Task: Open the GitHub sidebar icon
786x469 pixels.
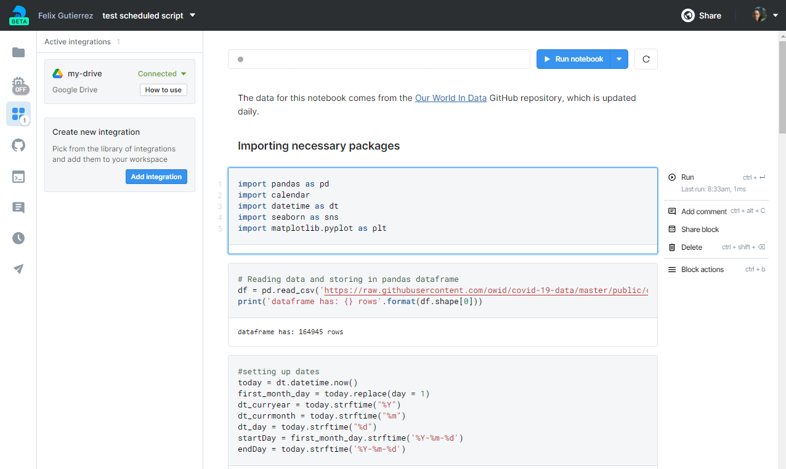Action: [18, 145]
